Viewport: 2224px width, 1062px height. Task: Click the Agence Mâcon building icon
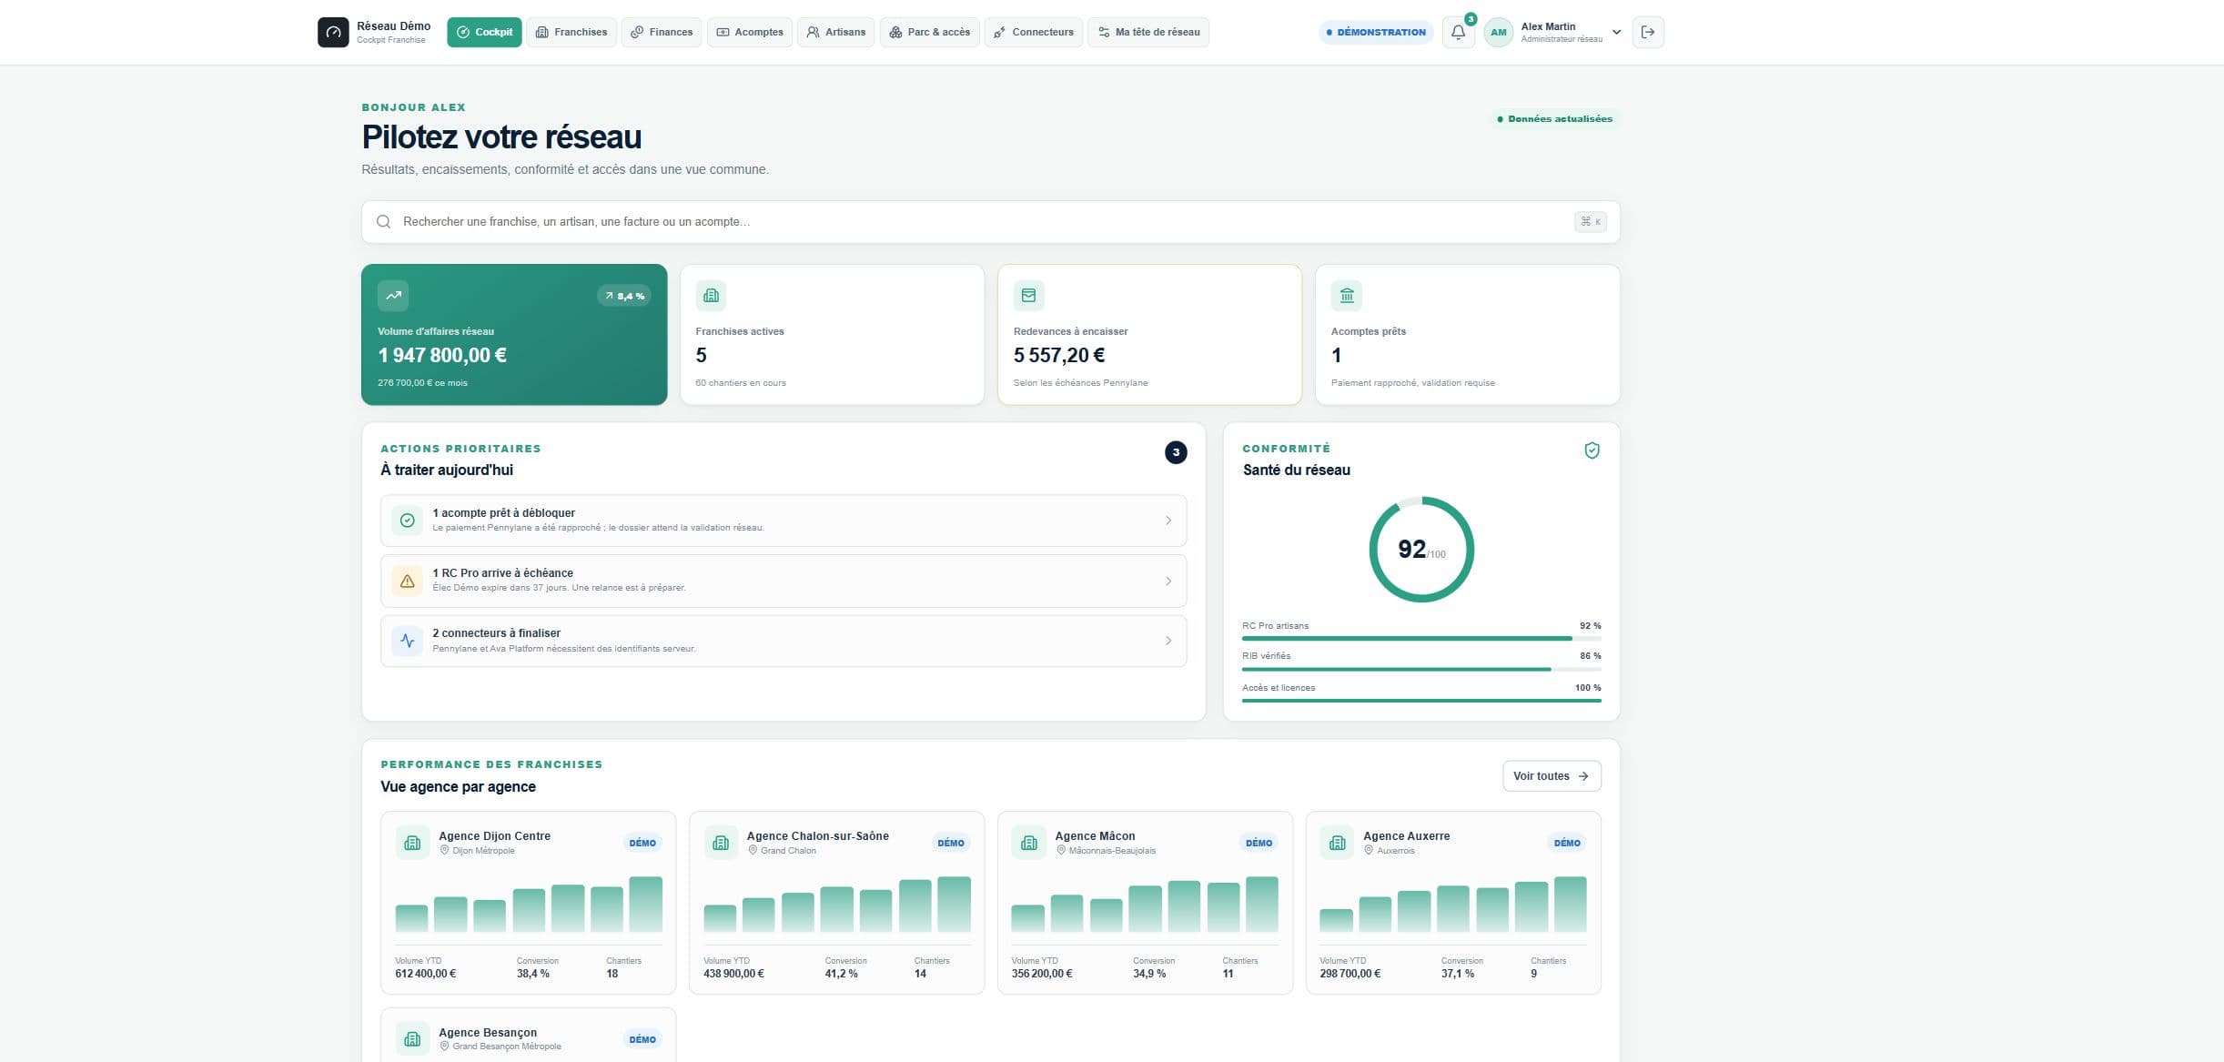point(1029,843)
